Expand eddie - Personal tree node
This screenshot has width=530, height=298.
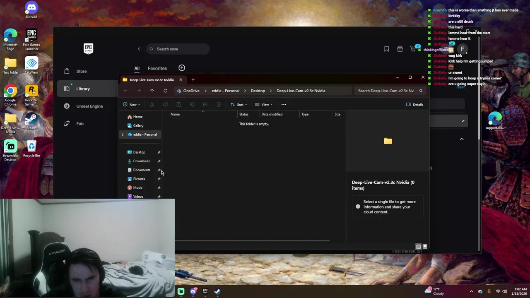click(123, 135)
